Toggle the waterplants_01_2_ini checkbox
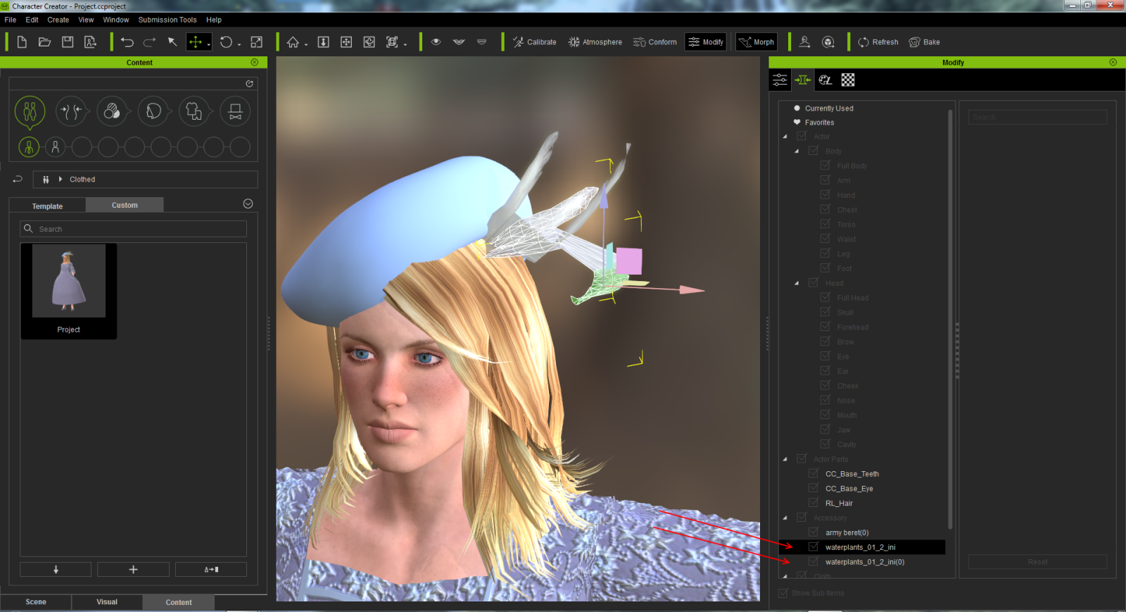The width and height of the screenshot is (1126, 612). click(x=814, y=547)
